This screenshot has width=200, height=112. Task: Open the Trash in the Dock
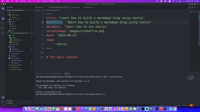175,109
